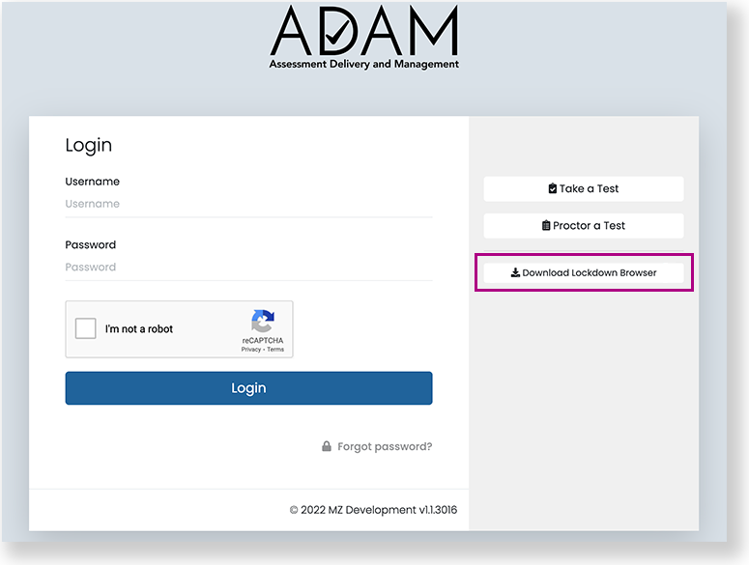Click the download arrow icon on Lockdown Browser
This screenshot has width=749, height=565.
point(515,272)
